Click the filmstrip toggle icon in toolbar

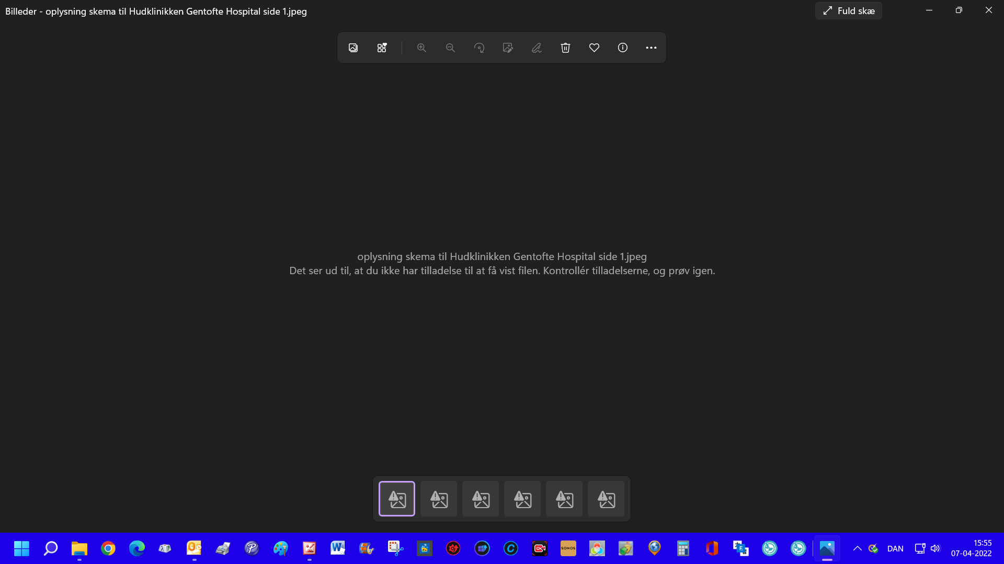[x=382, y=48]
